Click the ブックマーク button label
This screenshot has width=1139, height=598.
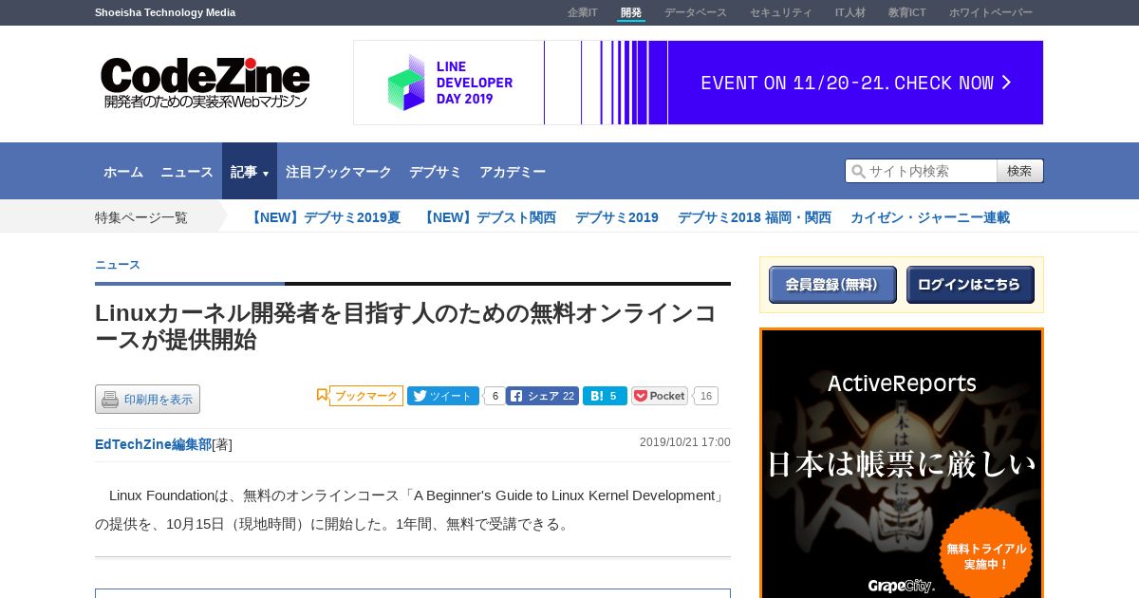click(x=366, y=396)
